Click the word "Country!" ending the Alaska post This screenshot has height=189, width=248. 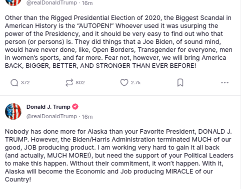[18, 180]
